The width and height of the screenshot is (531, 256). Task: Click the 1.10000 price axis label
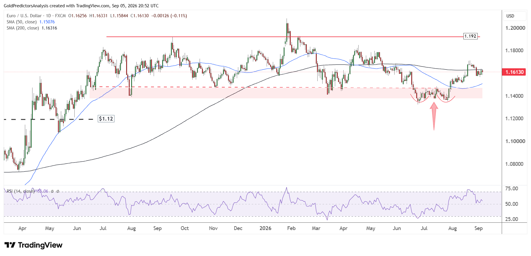coord(515,141)
